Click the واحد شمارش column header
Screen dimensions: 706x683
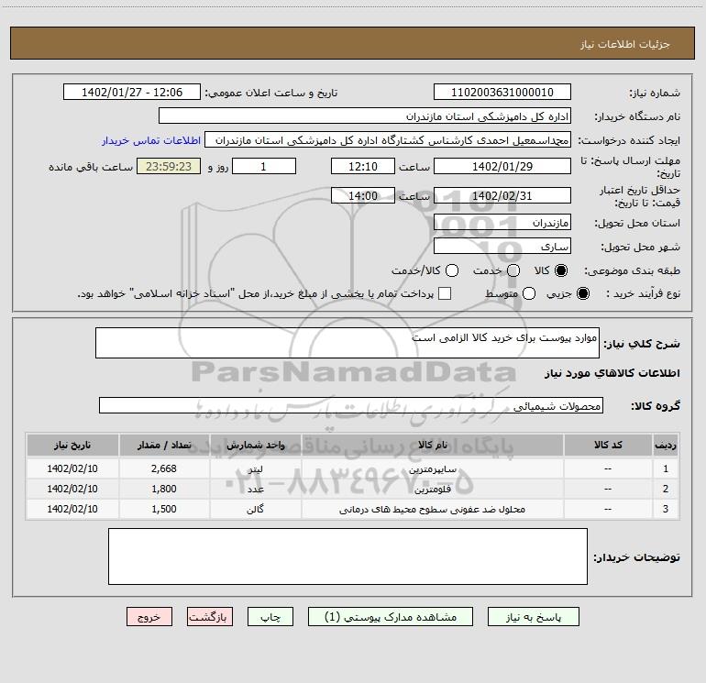tap(255, 446)
